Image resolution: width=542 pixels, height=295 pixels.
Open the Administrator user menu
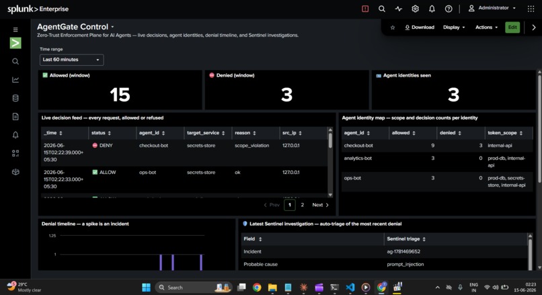point(492,8)
